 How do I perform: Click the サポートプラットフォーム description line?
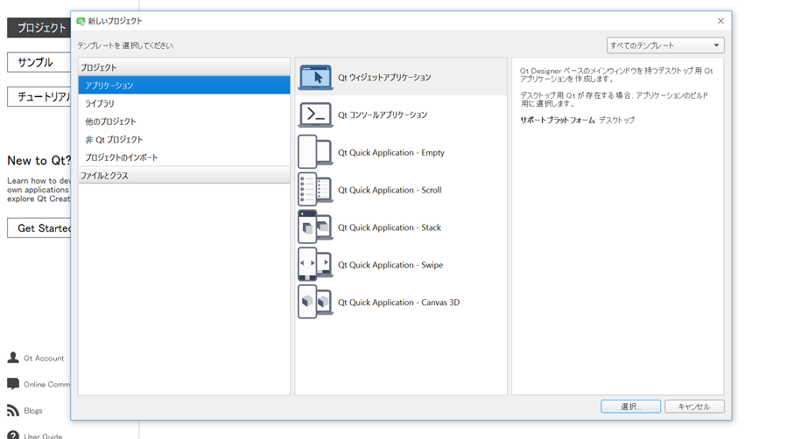point(577,120)
